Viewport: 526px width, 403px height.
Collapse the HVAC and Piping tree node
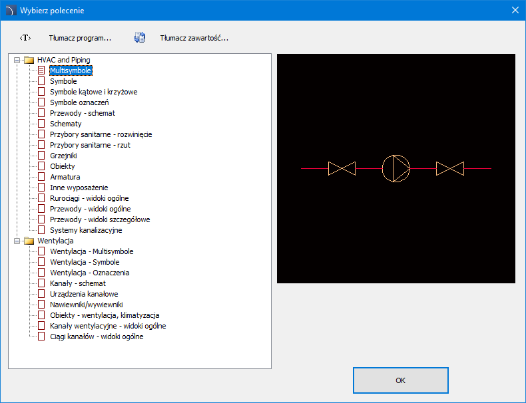pos(17,60)
